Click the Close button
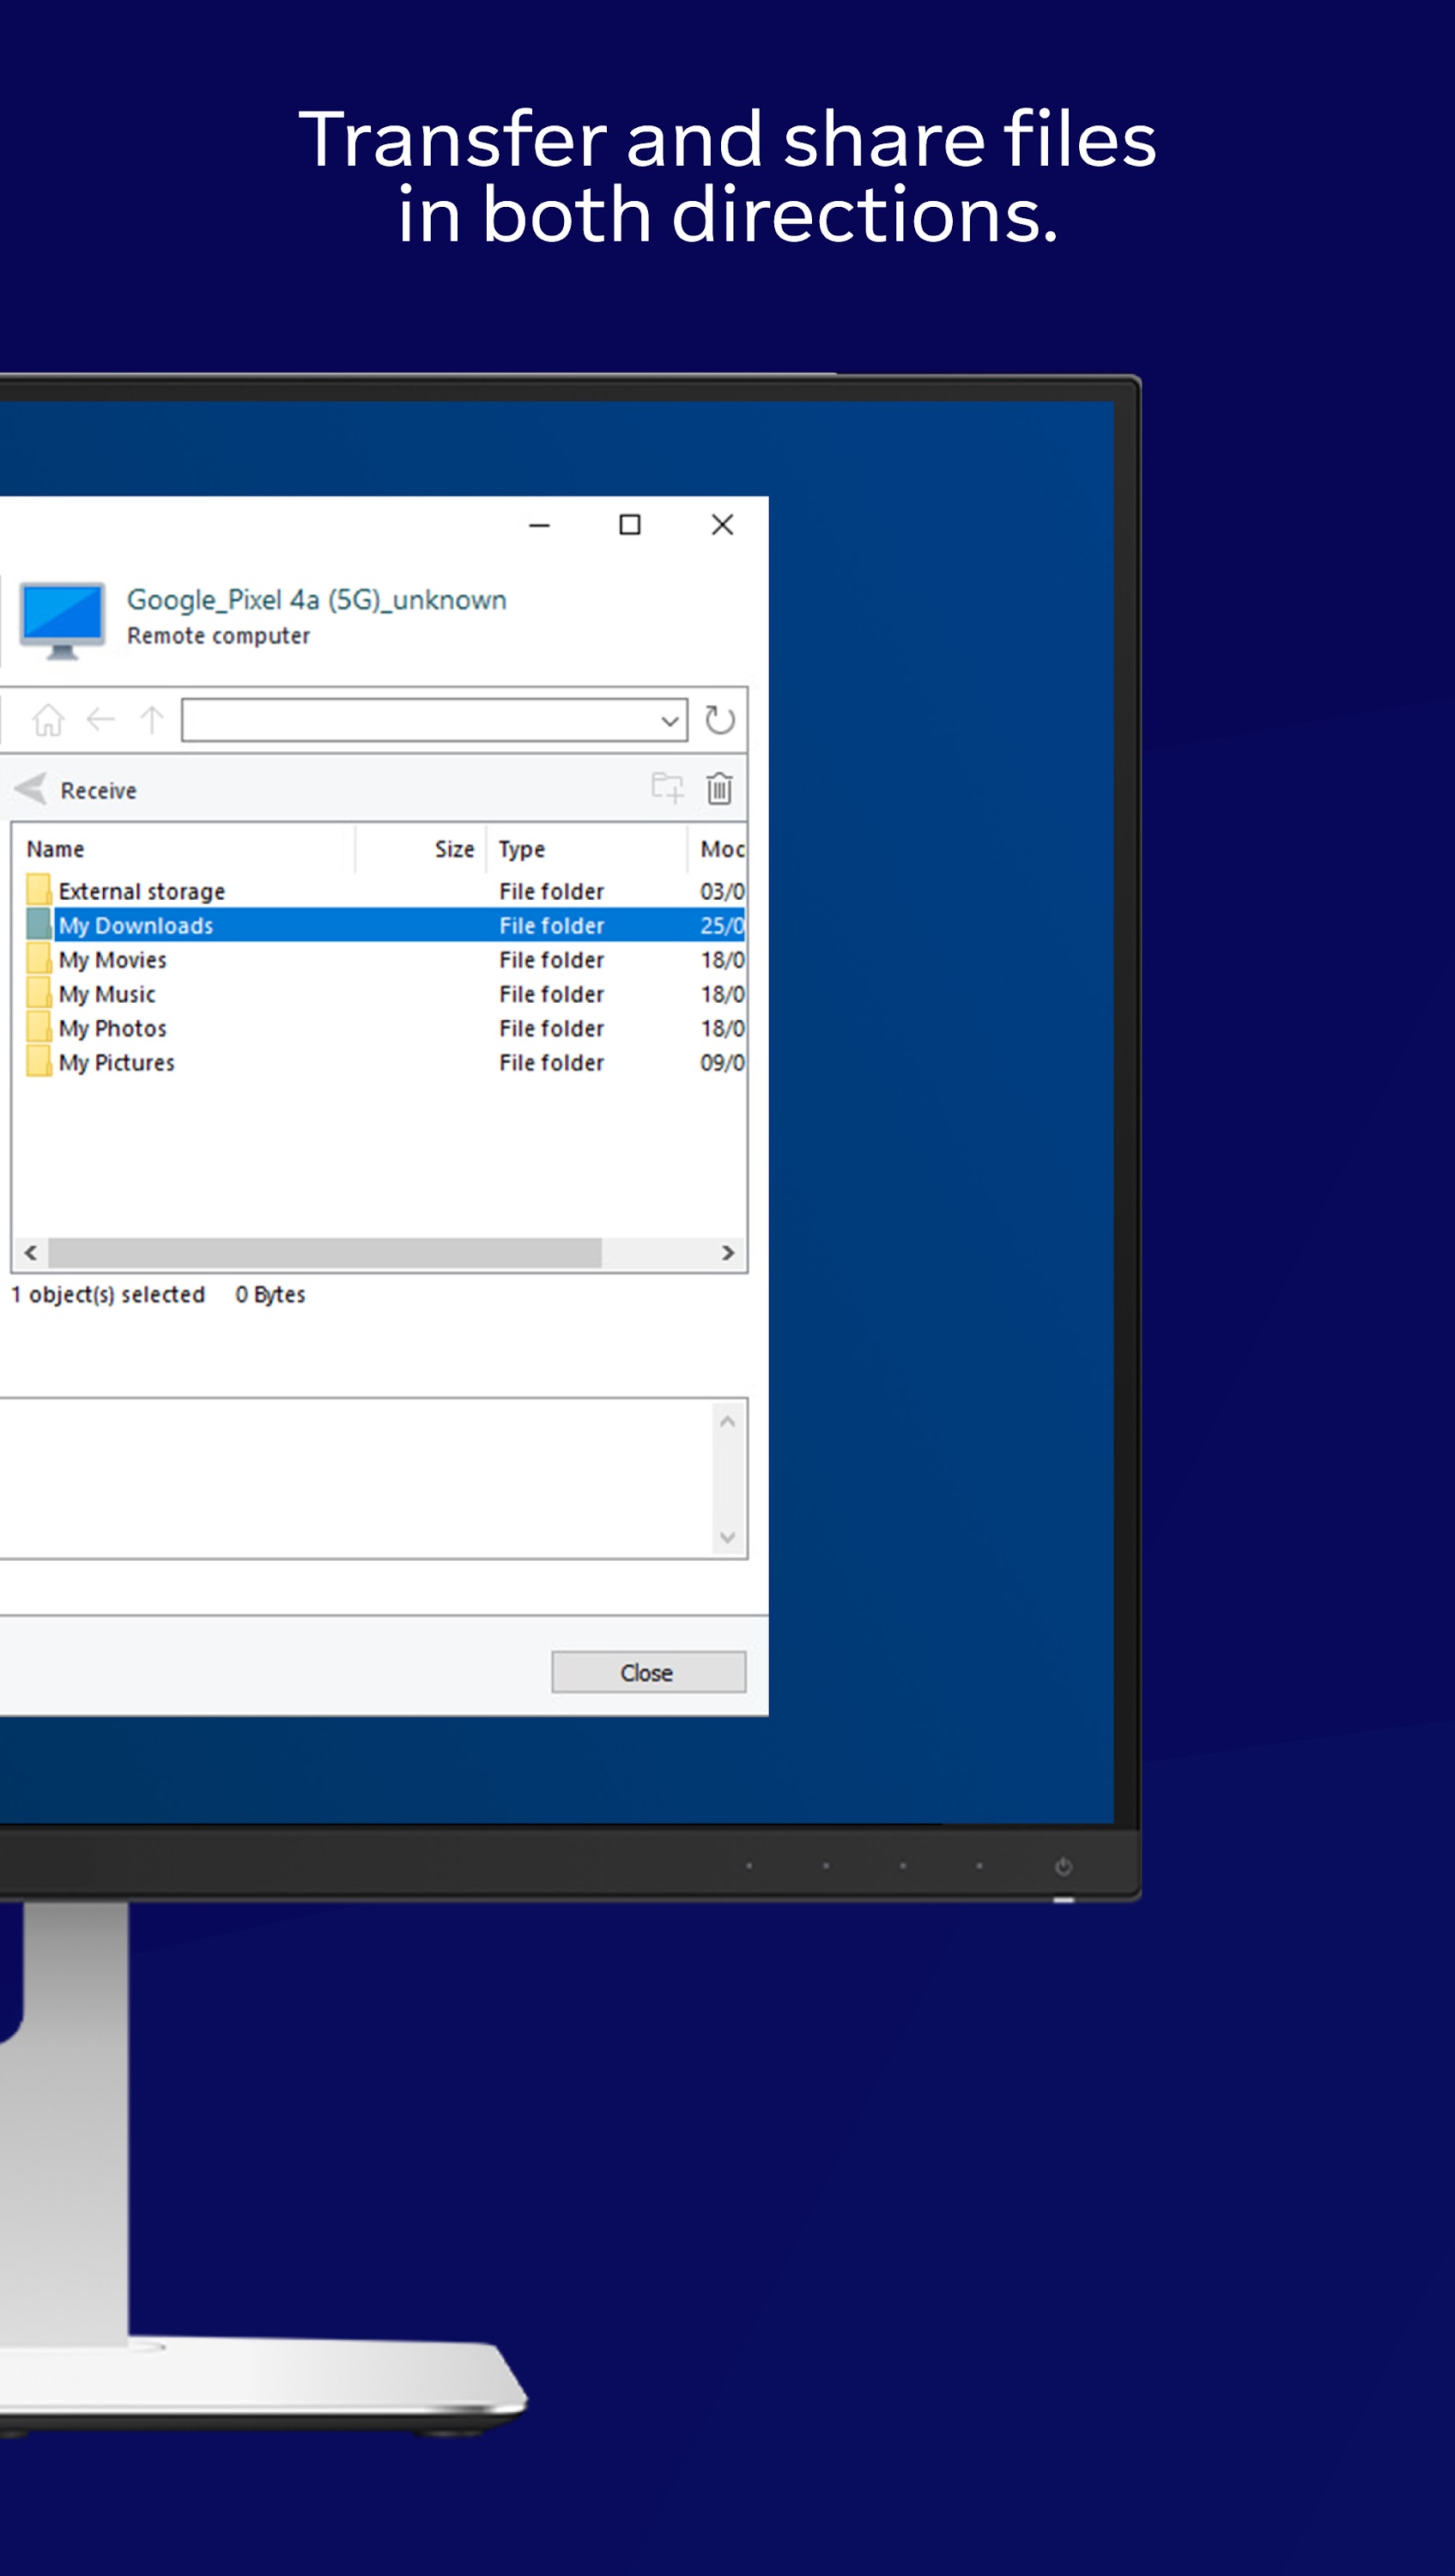The image size is (1455, 2576). pyautogui.click(x=647, y=1672)
